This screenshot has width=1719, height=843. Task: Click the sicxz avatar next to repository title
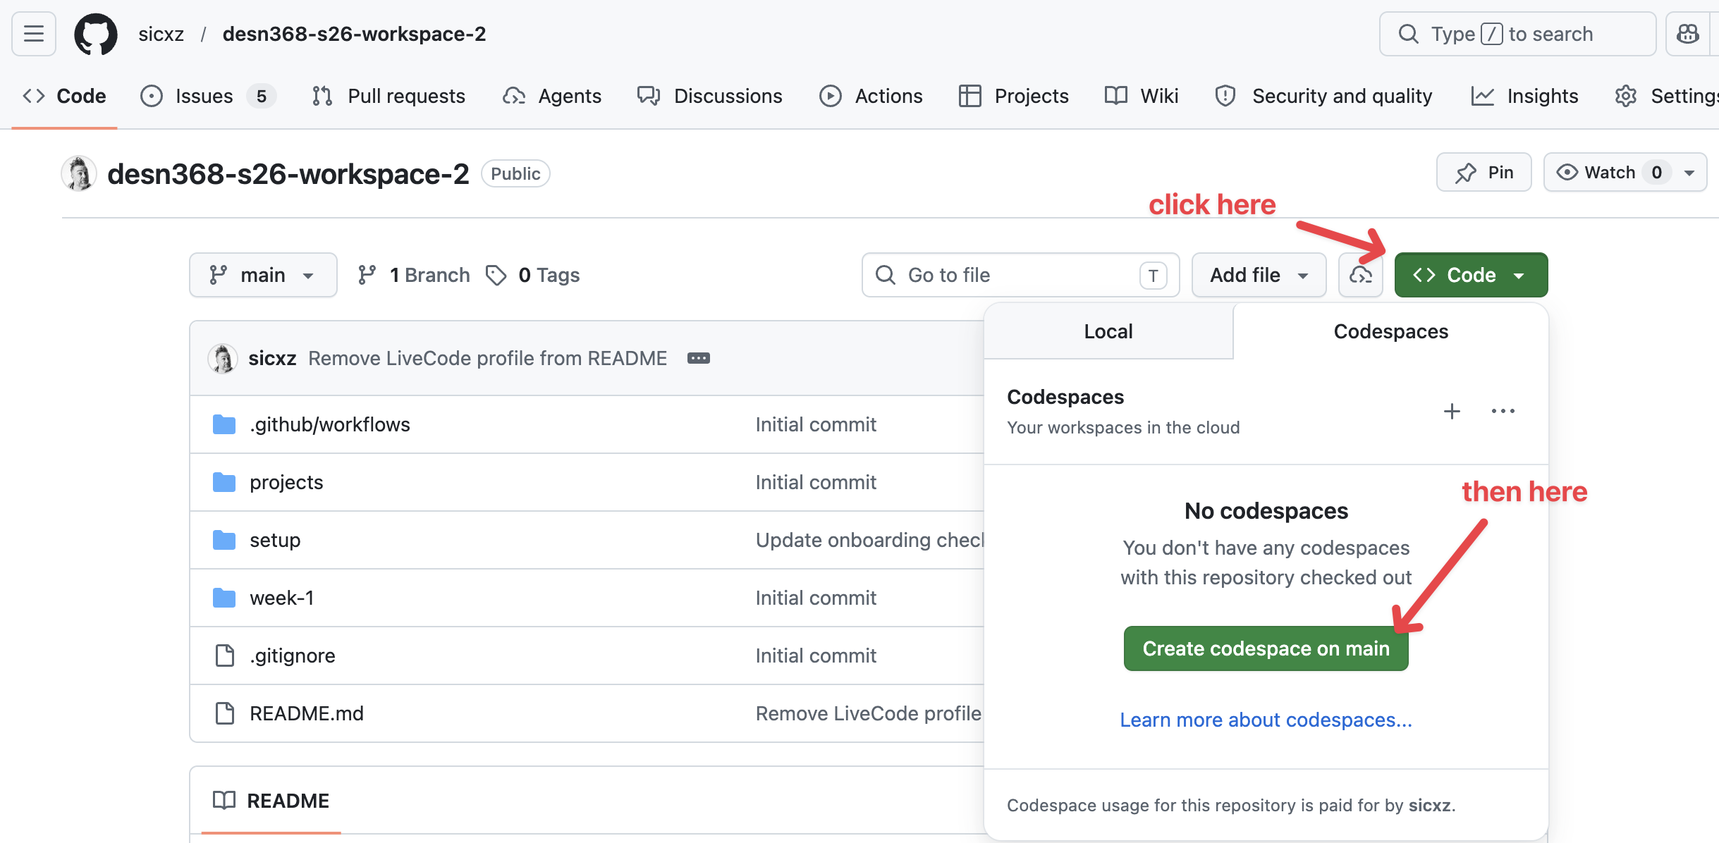pos(79,173)
